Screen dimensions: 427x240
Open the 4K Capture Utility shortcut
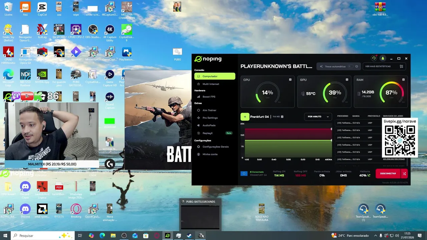coord(110,33)
